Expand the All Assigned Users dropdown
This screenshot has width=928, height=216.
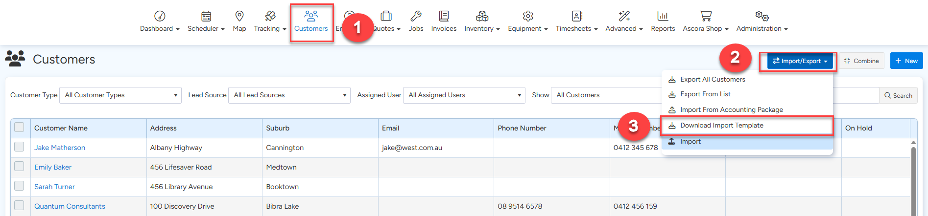(464, 95)
